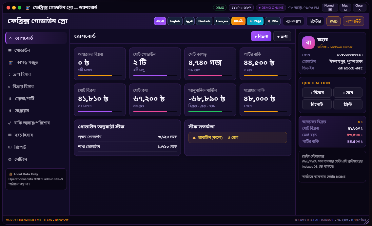The image size is (372, 226).
Task: Toggle the মার্কেট mode button
Action: tap(238, 21)
